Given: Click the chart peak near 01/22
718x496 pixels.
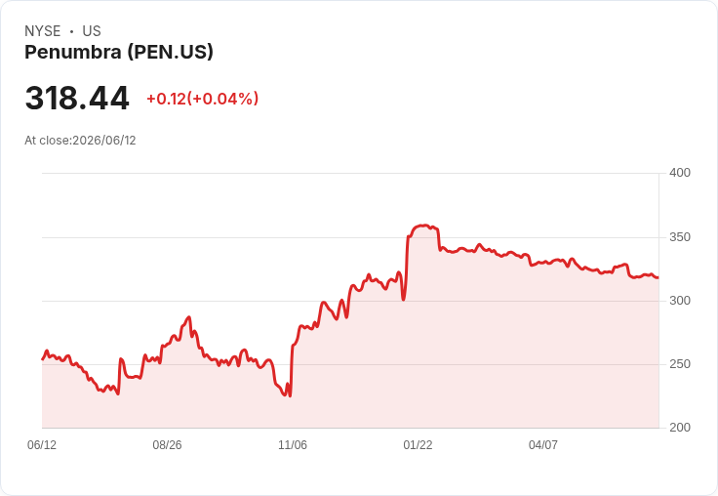Looking at the screenshot, I should pyautogui.click(x=424, y=226).
